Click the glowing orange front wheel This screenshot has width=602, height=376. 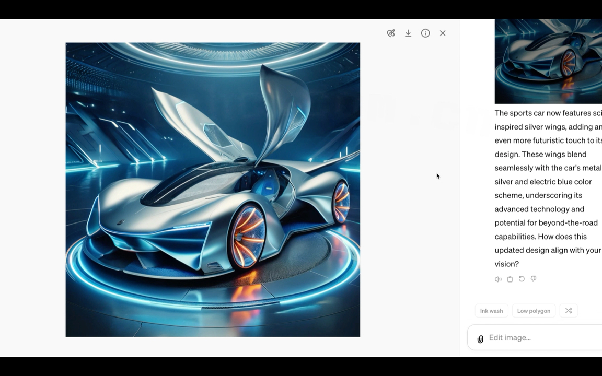pos(248,237)
